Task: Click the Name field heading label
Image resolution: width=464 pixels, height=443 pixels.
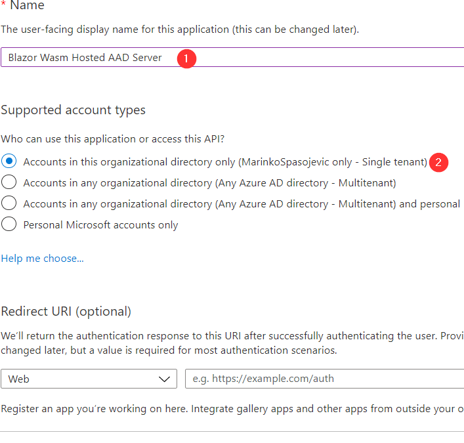Action: [x=28, y=6]
